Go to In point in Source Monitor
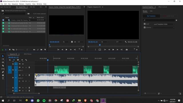 [58, 49]
